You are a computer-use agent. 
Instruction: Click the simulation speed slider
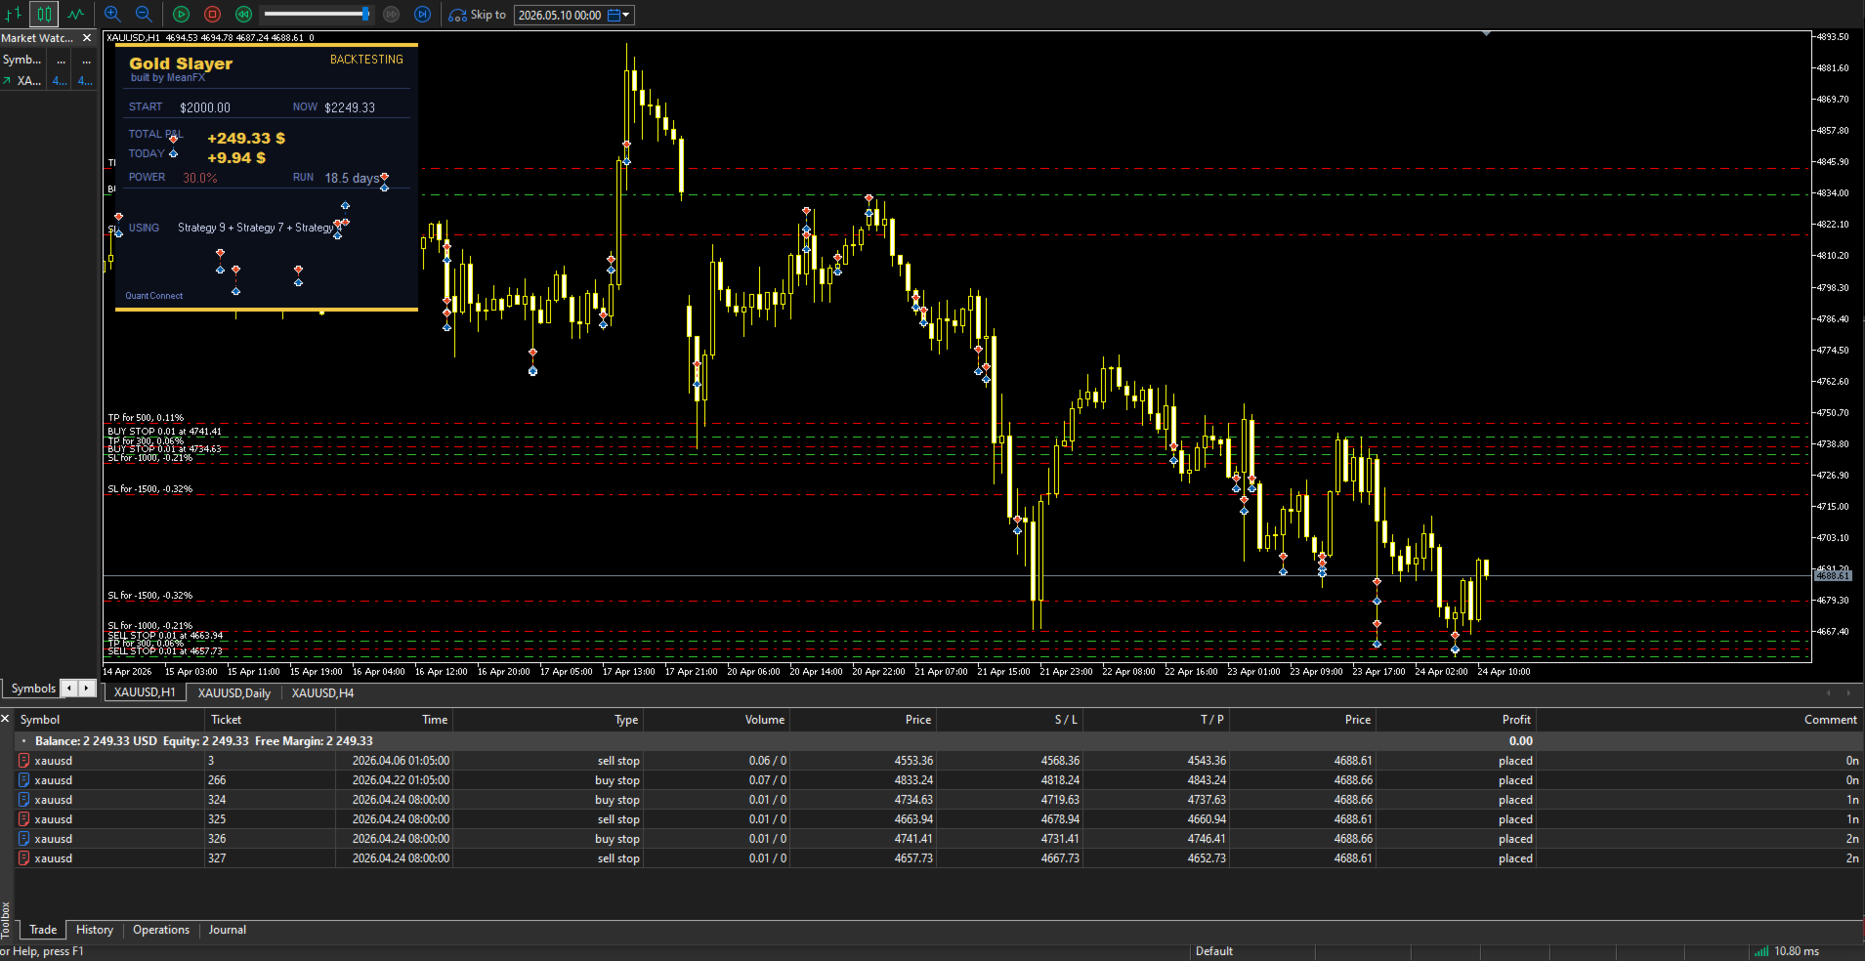pyautogui.click(x=317, y=14)
